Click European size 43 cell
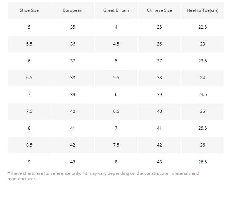This screenshot has height=201, width=231. point(73,162)
